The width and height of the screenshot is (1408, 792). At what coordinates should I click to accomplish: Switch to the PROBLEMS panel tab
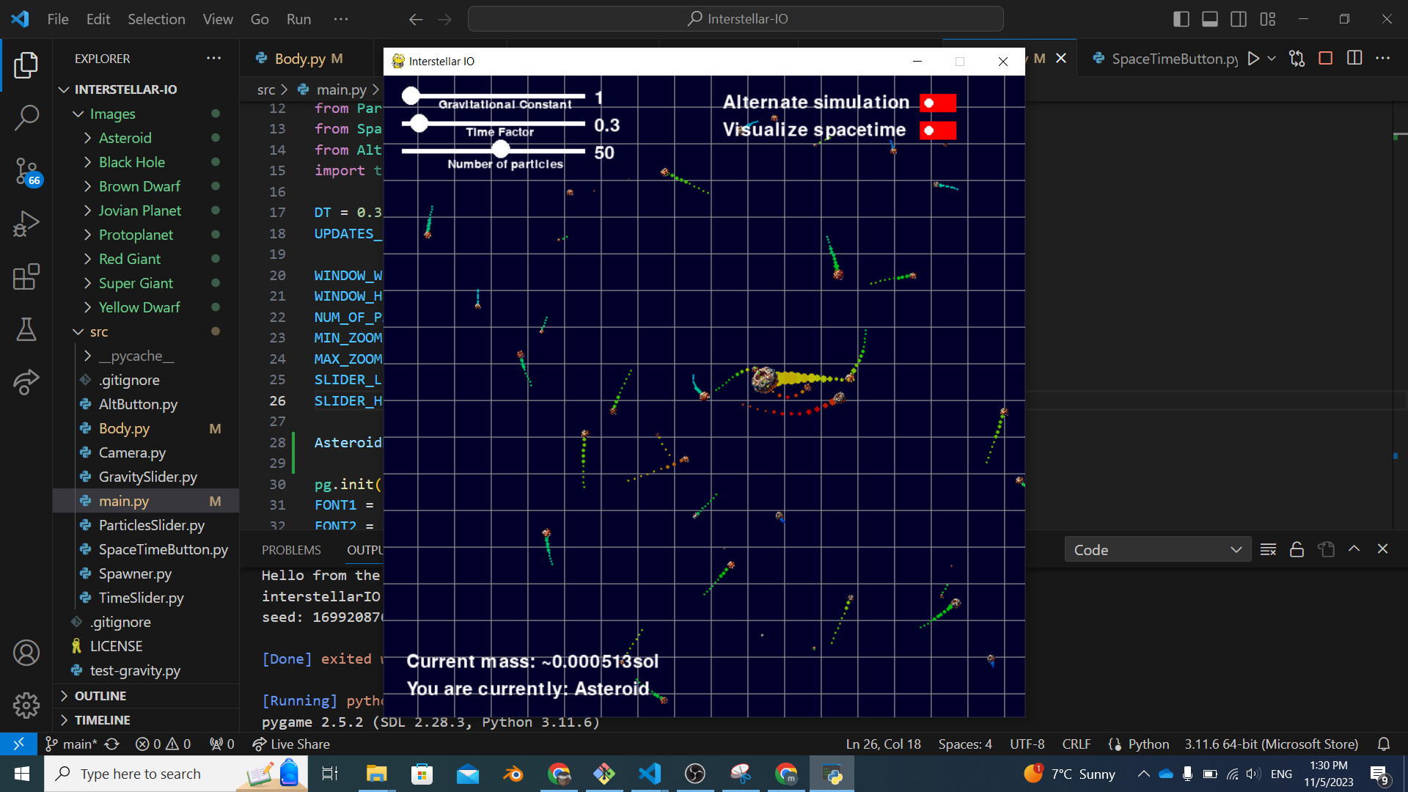point(291,550)
